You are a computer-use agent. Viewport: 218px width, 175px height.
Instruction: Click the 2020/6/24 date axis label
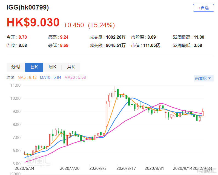coord(24,168)
